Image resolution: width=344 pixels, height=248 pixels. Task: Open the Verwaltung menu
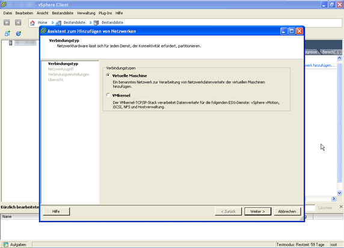86,13
